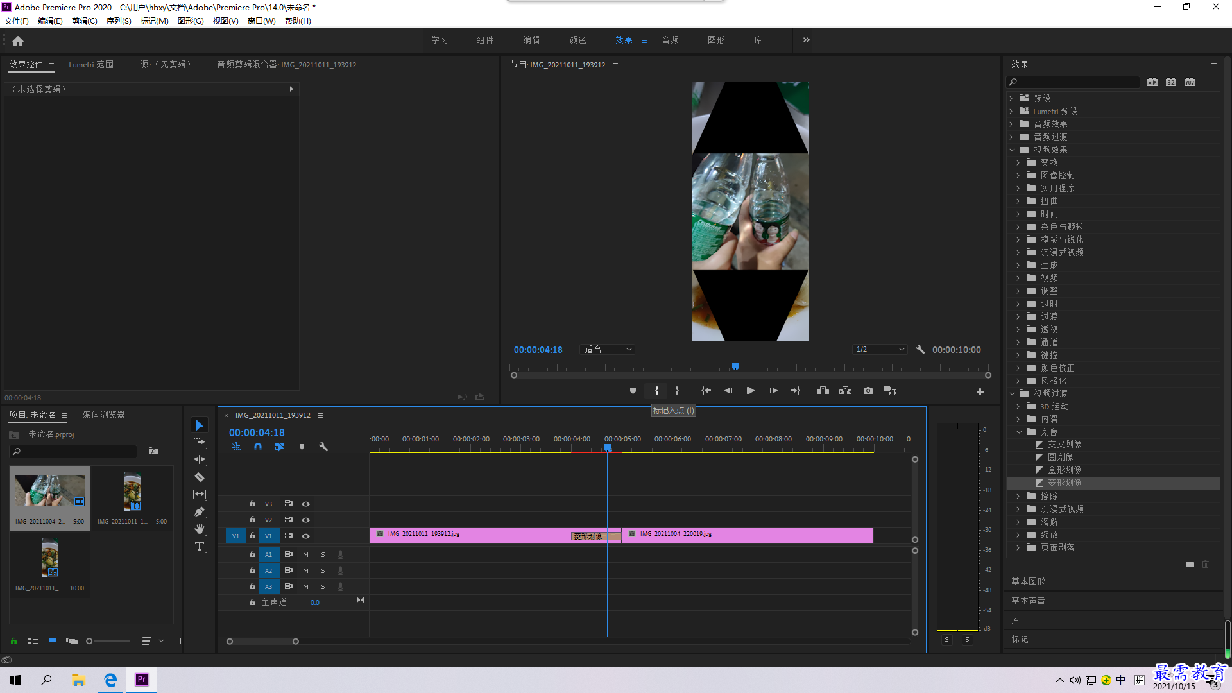
Task: Open the zoom level 适合 dropdown
Action: [607, 350]
